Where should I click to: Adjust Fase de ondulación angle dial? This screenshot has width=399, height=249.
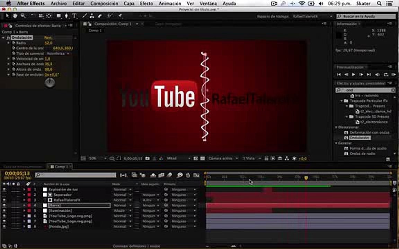click(x=50, y=83)
